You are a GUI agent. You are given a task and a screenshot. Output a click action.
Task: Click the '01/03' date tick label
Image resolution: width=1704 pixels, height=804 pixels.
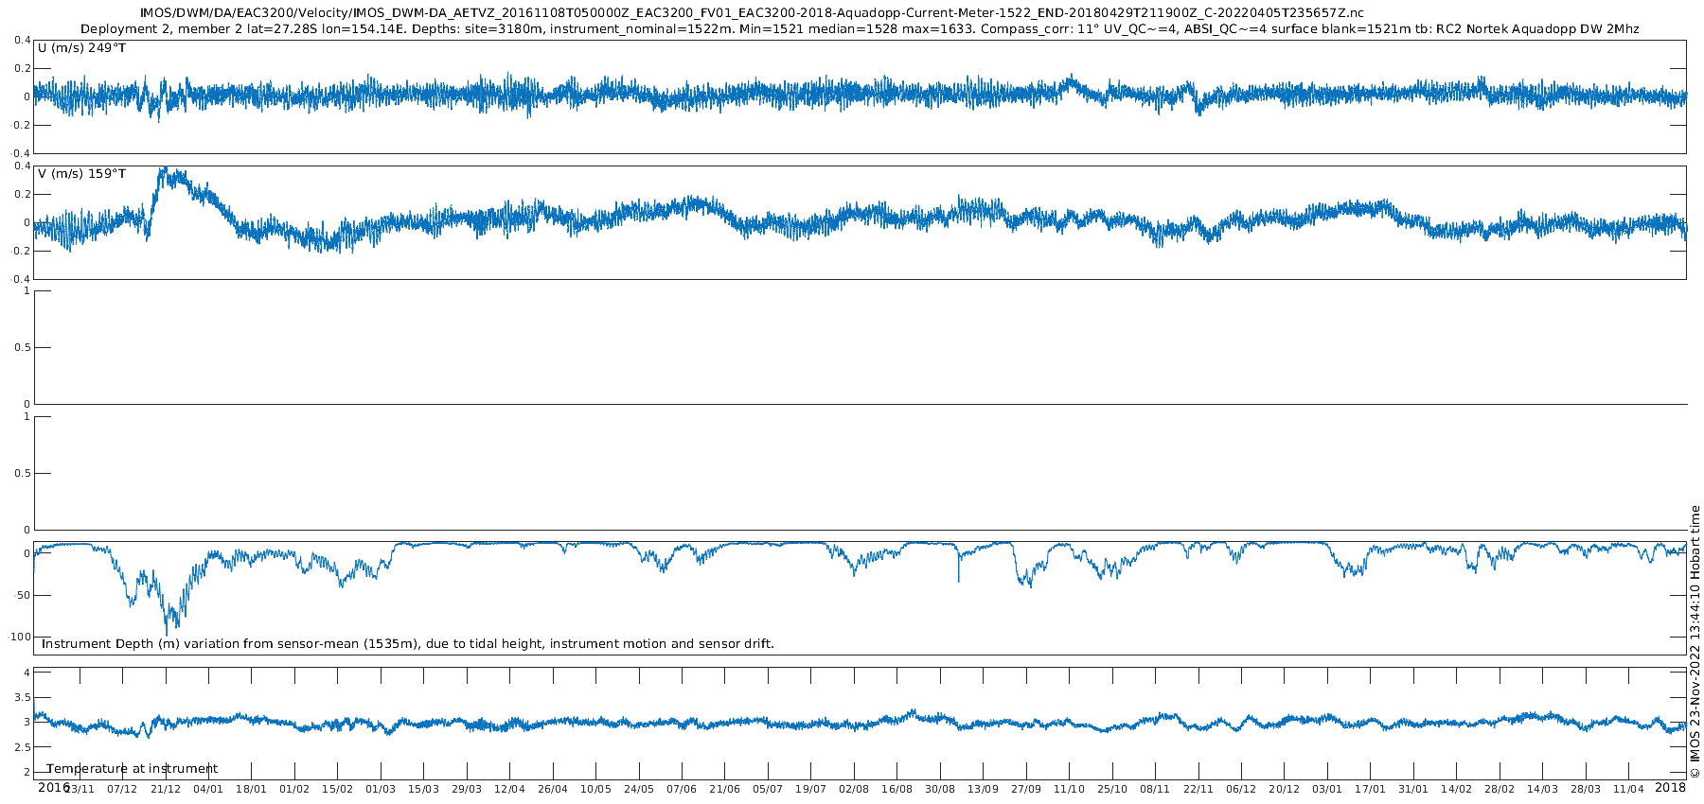[381, 789]
